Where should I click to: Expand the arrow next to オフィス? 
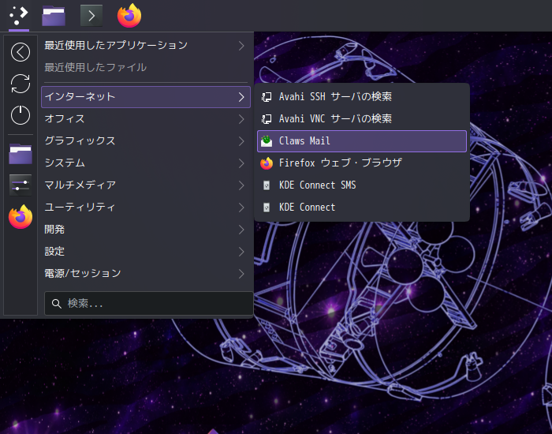pos(241,119)
